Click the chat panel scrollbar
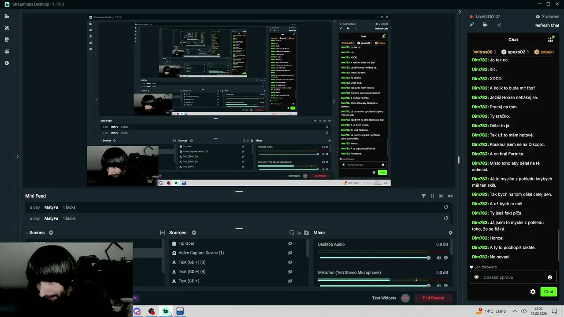Viewport: 564px width, 317px height. pyautogui.click(x=558, y=246)
